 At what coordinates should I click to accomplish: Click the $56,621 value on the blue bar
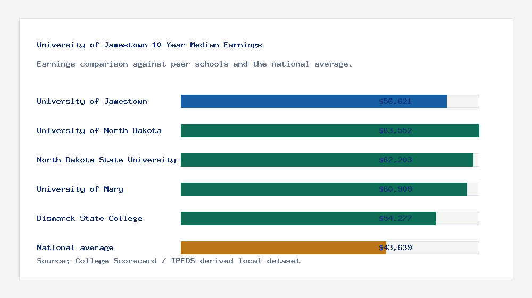coord(395,101)
